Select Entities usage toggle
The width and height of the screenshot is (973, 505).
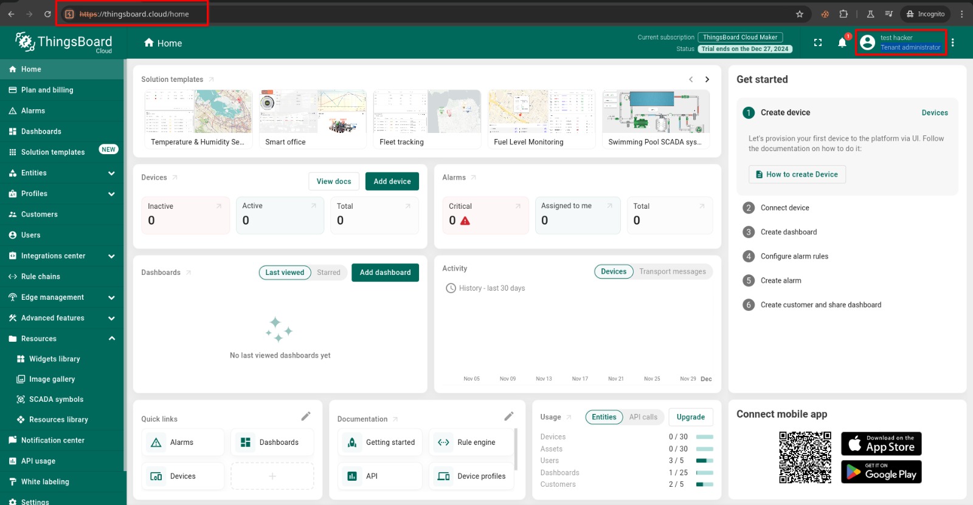[604, 417]
